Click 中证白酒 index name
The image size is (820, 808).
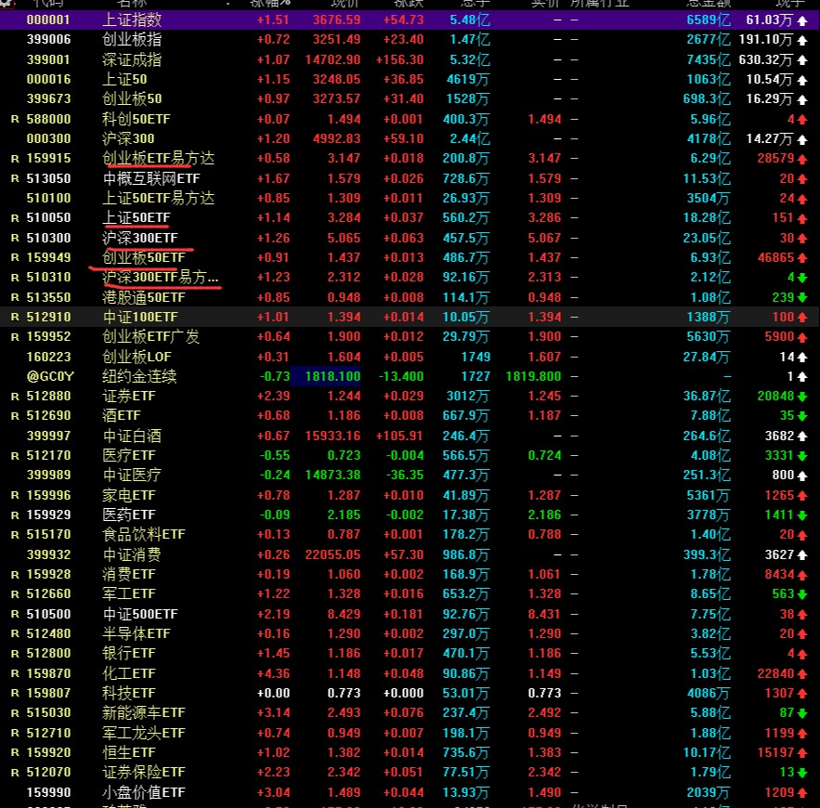pyautogui.click(x=132, y=437)
